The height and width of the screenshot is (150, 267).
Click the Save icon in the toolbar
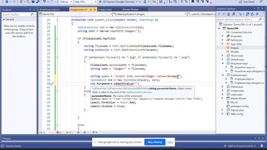click(33, 2)
